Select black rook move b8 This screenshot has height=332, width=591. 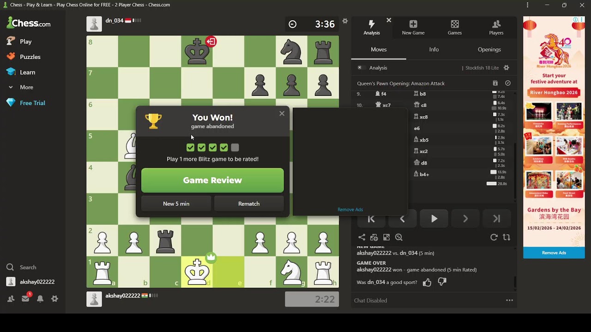pos(420,94)
